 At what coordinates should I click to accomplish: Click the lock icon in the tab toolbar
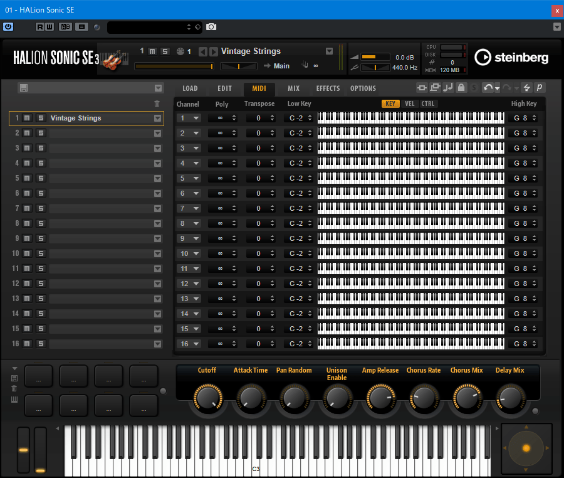point(461,88)
